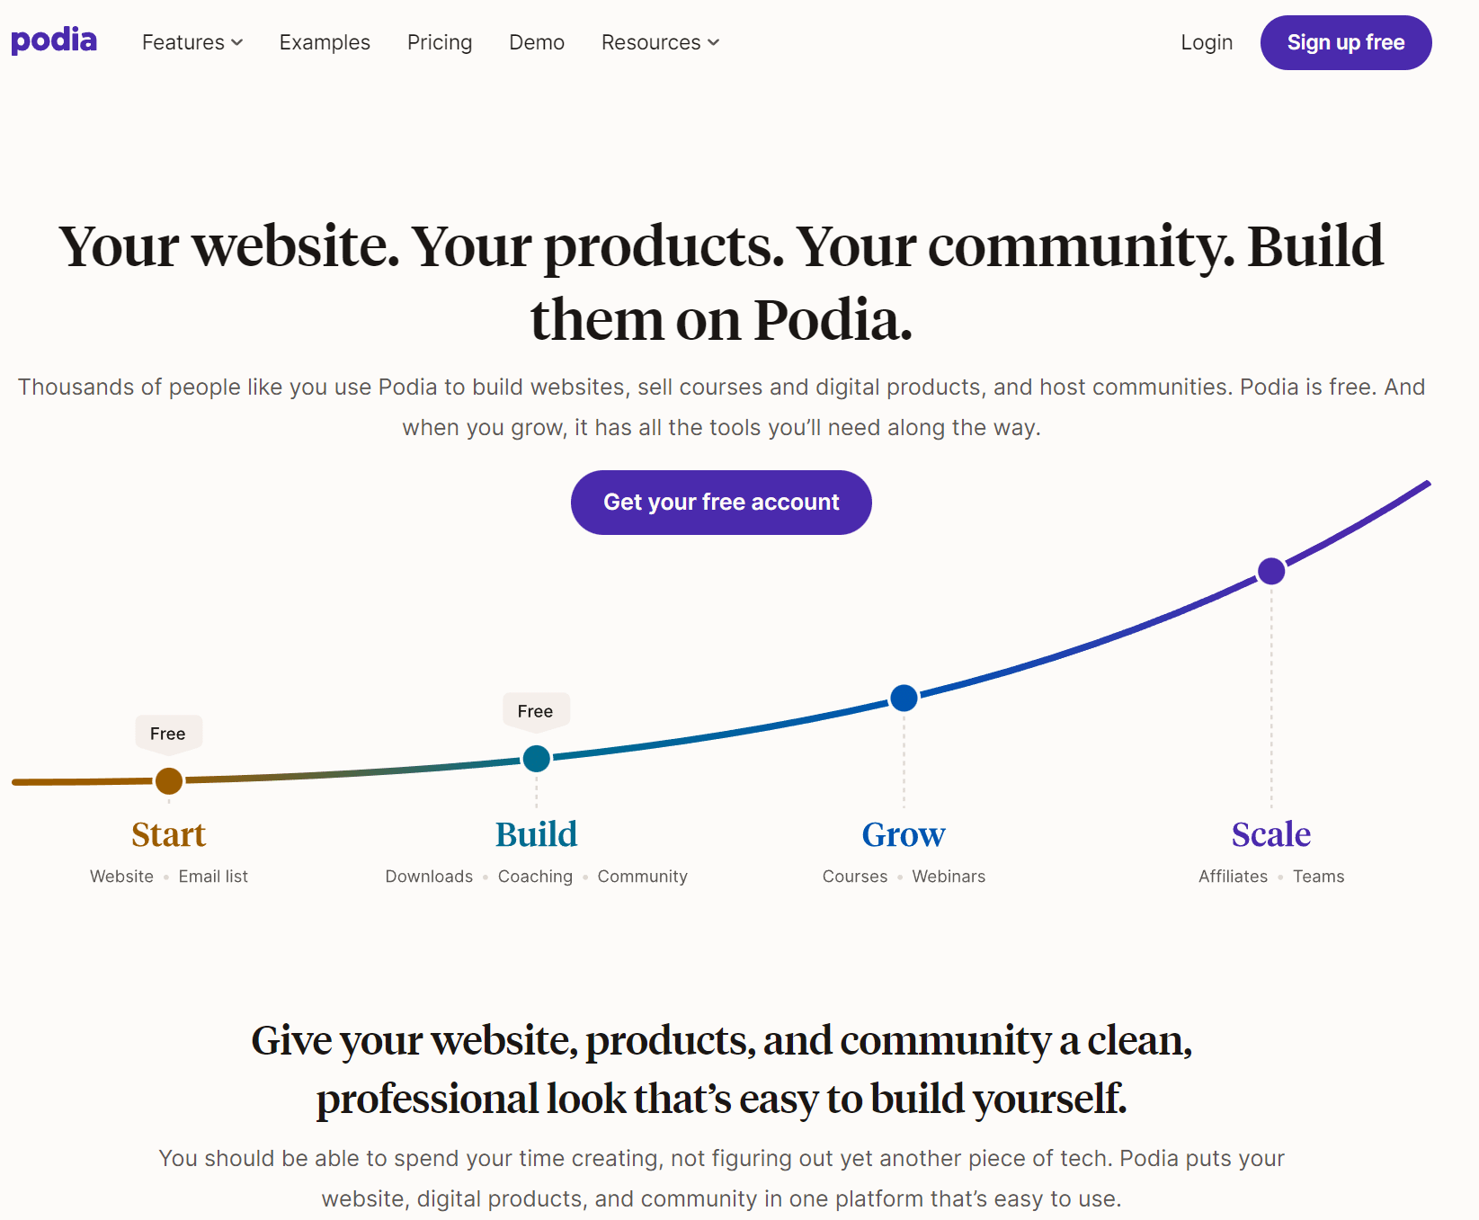Click Get your free account button
The image size is (1479, 1220).
coord(721,503)
